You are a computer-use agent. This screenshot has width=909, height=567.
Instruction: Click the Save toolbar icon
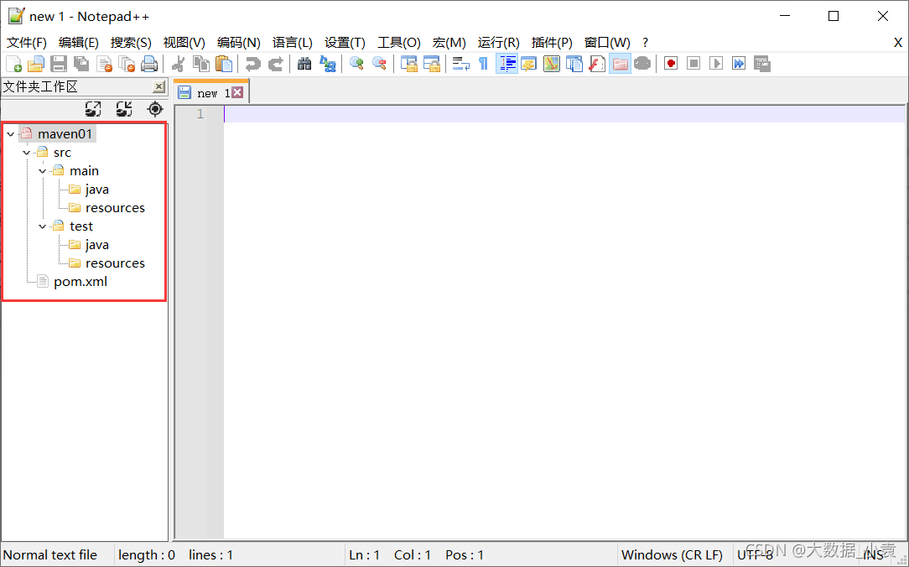pyautogui.click(x=59, y=64)
